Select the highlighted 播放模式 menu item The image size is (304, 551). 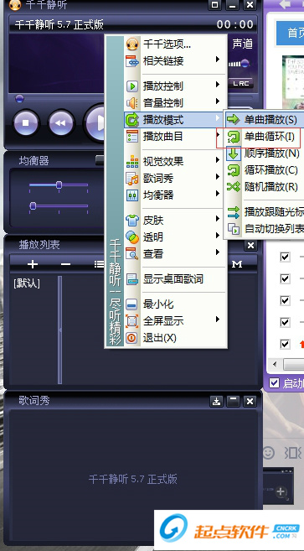(174, 120)
